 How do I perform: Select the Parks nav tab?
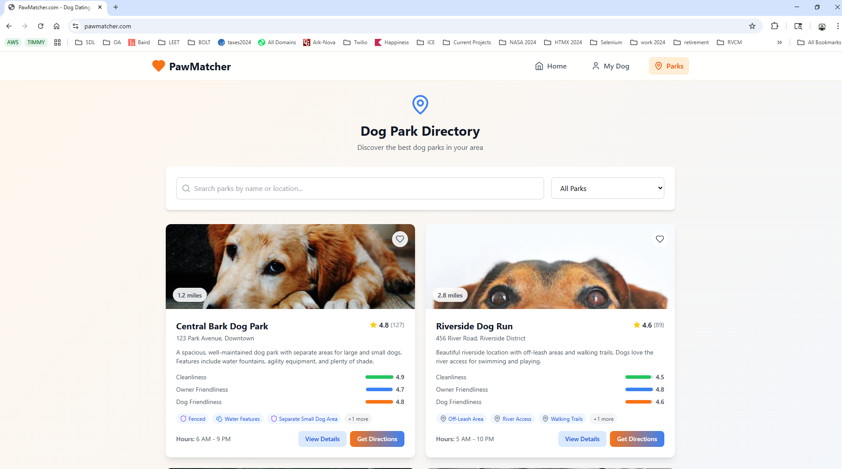point(669,66)
